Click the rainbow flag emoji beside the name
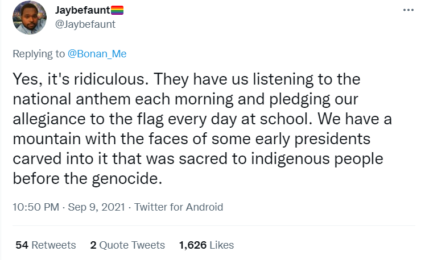This screenshot has height=260, width=425. (x=117, y=10)
